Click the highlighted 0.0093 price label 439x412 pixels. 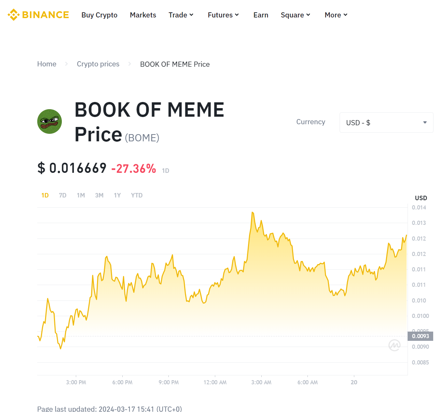[420, 336]
